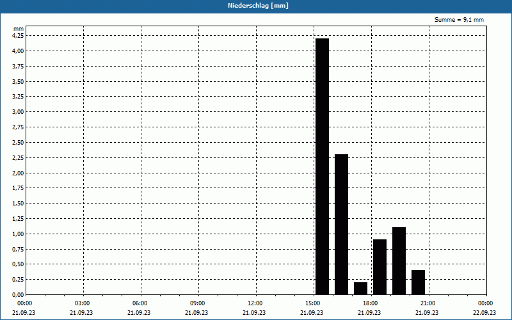Click the 3,00 y-axis label

click(x=18, y=111)
